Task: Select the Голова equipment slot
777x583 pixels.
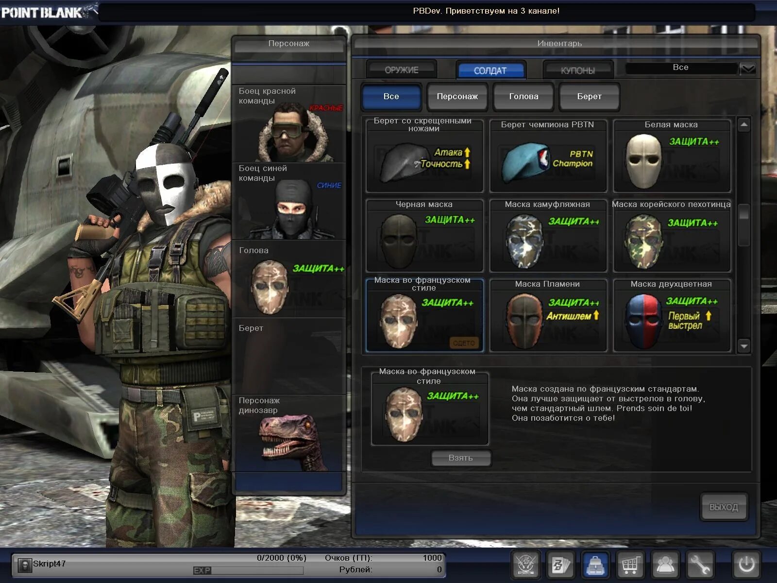Action: tap(289, 279)
